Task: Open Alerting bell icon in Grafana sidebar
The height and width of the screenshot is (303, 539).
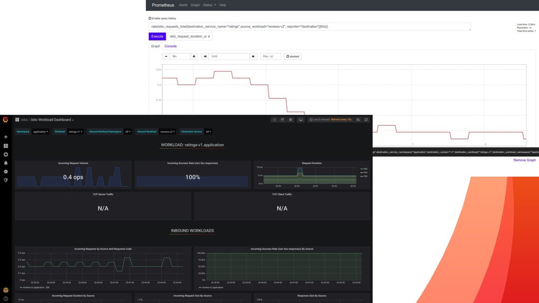Action: [6, 163]
